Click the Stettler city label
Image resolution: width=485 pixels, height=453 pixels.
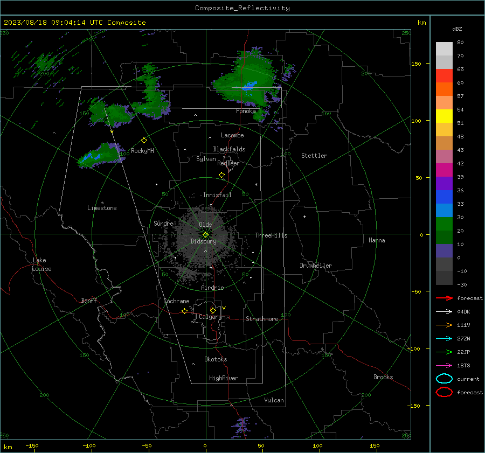pos(314,156)
